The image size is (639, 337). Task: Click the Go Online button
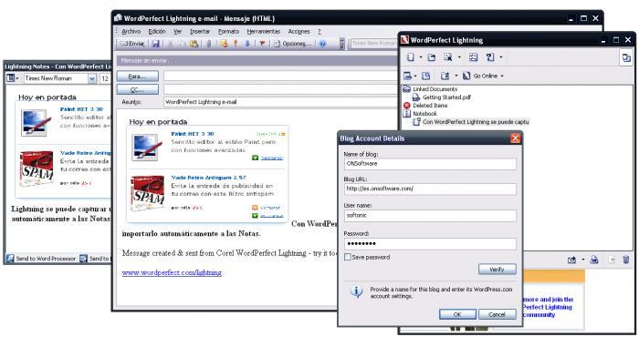(479, 76)
